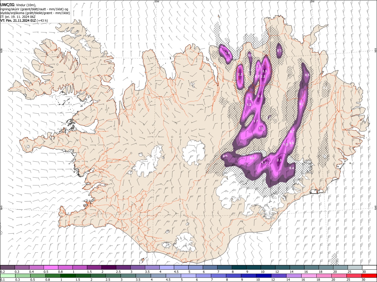
Task: Click the pale lavender 4–4.5 swatch in top legend row
Action: (166, 268)
